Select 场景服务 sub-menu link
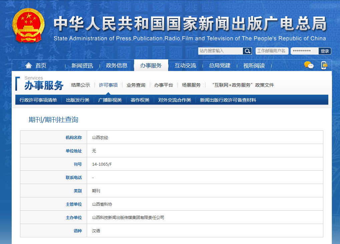The width and height of the screenshot is (340, 244). click(x=191, y=85)
